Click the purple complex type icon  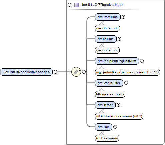[x=76, y=5]
